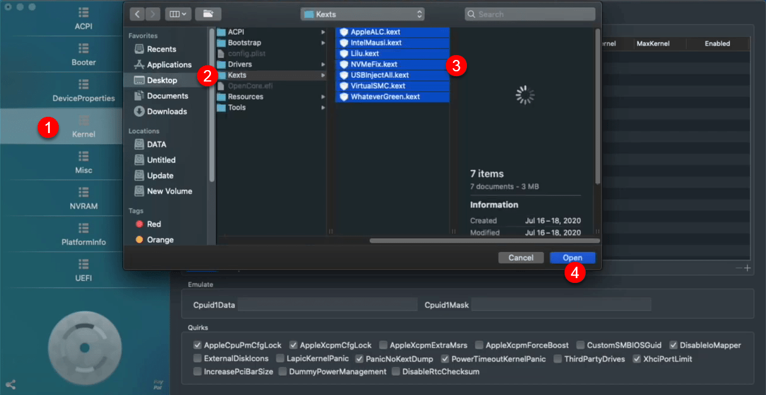This screenshot has height=395, width=766.
Task: Open PlatformInfo section in Configurator sidebar
Action: point(83,234)
